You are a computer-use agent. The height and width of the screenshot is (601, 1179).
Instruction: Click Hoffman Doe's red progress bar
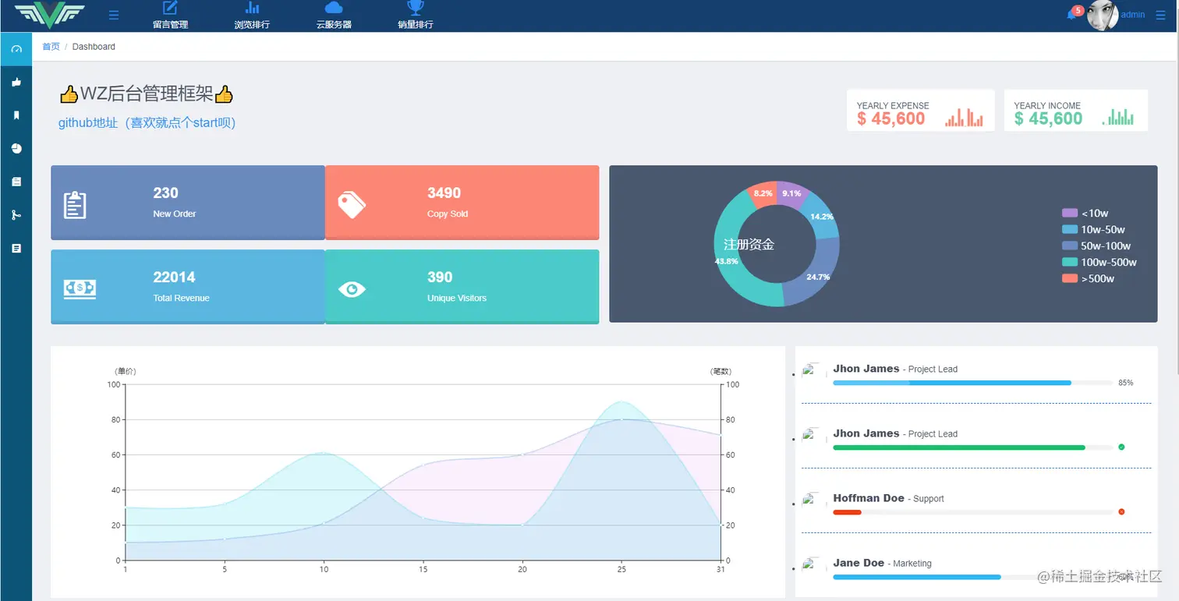coord(847,512)
